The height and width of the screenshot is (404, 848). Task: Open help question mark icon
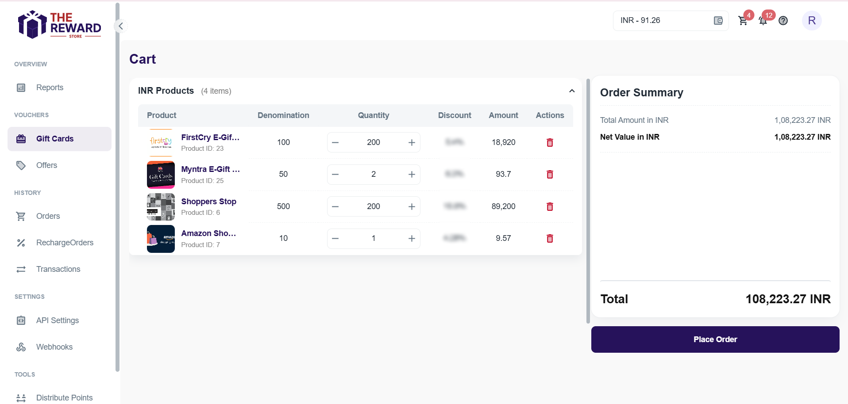tap(783, 20)
